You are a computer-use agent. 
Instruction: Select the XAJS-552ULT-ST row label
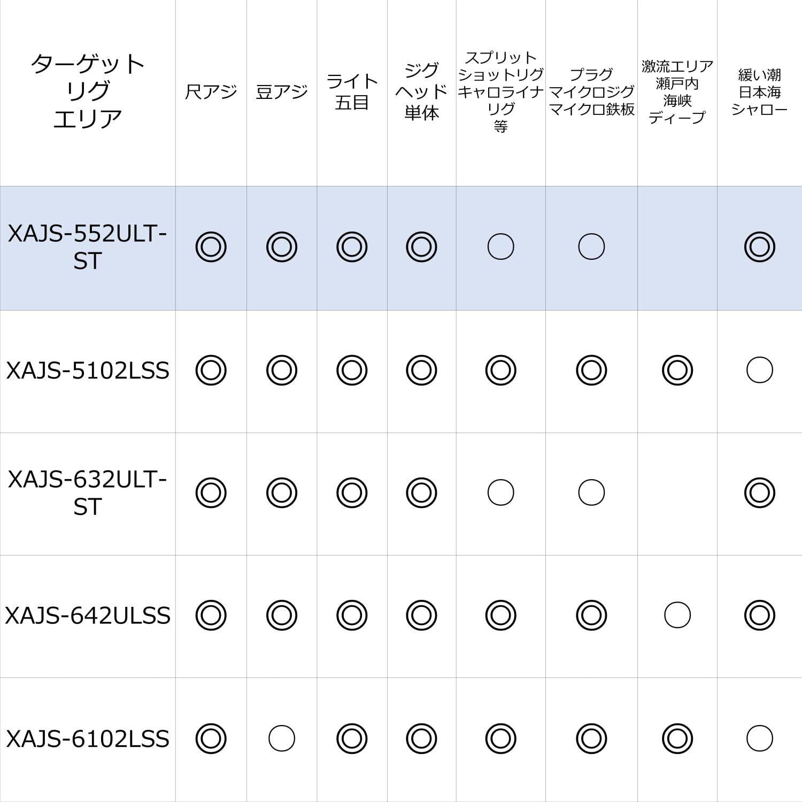88,248
